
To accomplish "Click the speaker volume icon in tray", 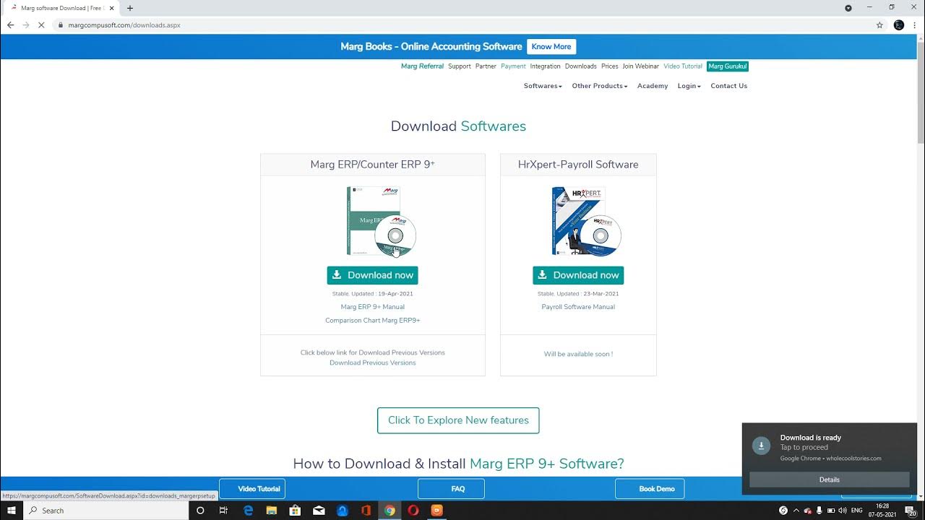I will click(x=843, y=511).
